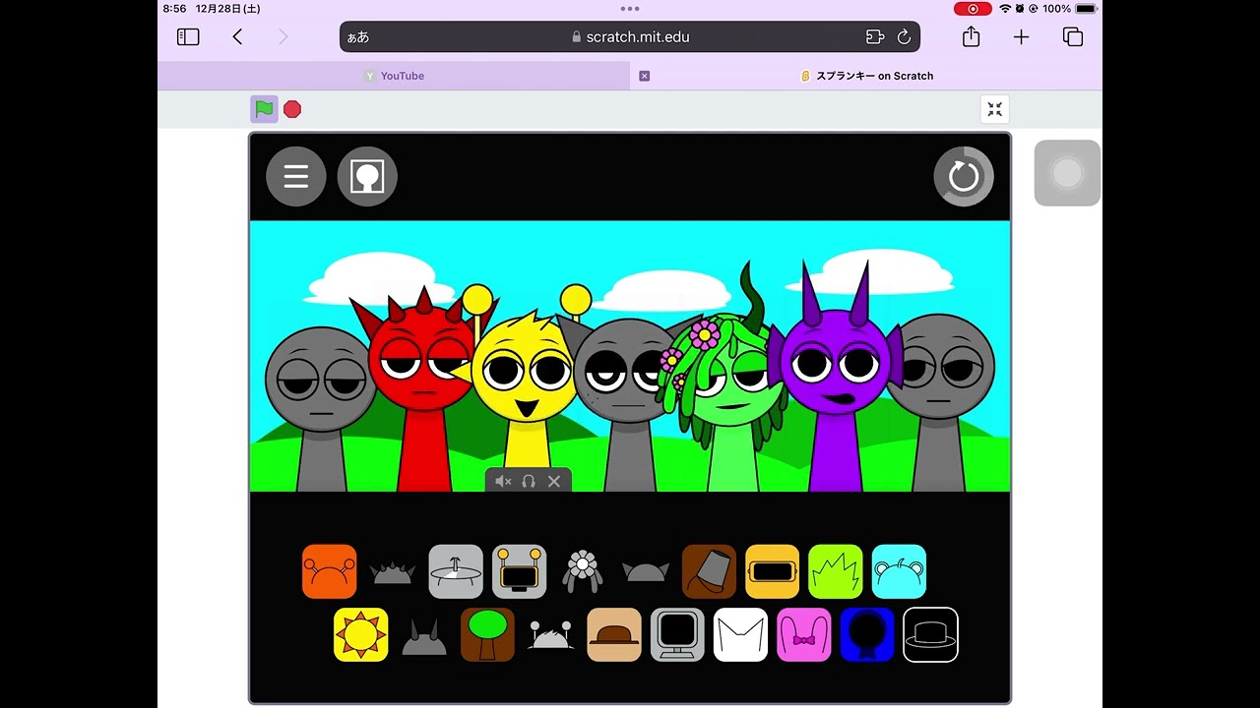Image resolution: width=1260 pixels, height=708 pixels.
Task: Select the gray two-horned icon
Action: [x=424, y=637]
